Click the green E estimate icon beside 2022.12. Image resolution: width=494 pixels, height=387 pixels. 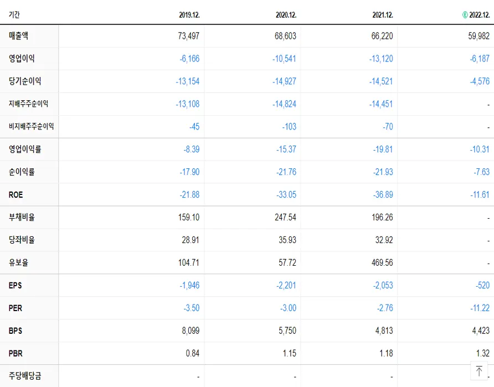click(x=465, y=15)
